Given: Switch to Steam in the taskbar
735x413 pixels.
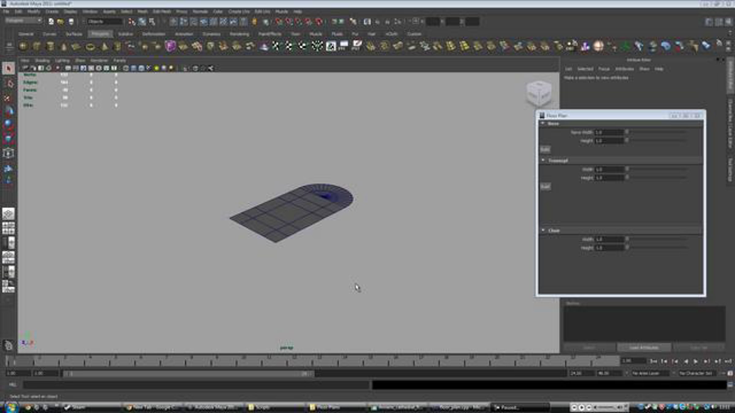Looking at the screenshot, I should pos(92,407).
